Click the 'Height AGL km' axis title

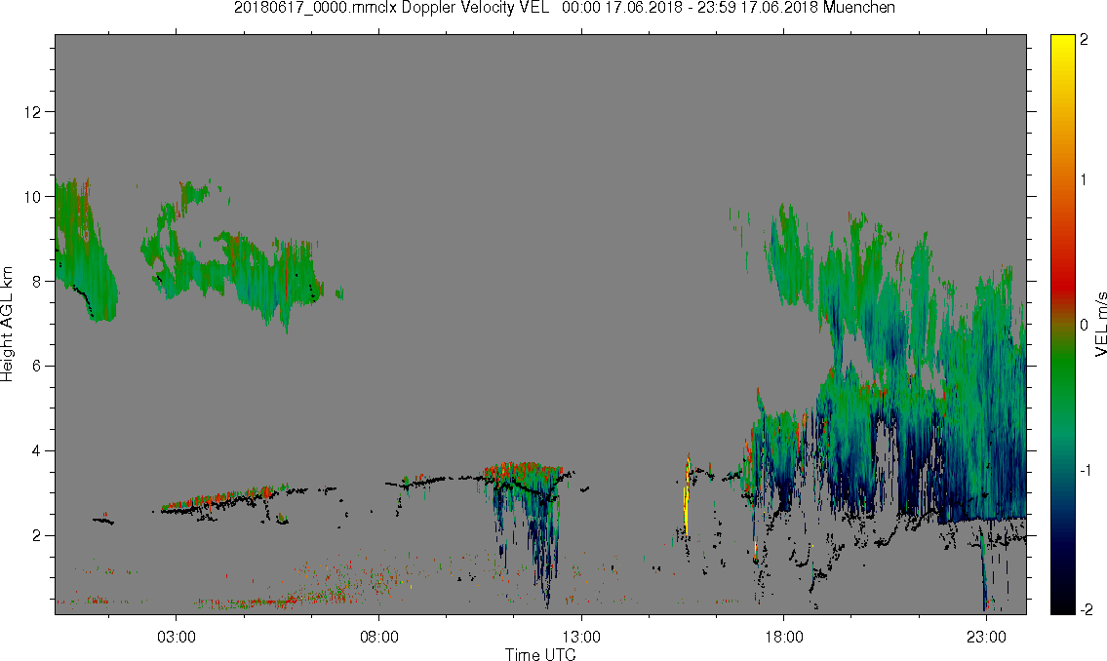point(7,325)
